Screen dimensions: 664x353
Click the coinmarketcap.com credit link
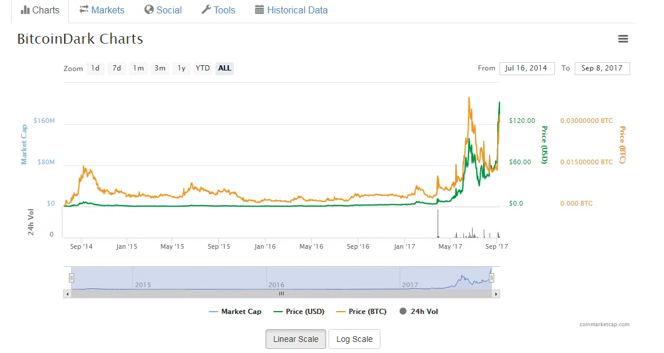pyautogui.click(x=604, y=324)
